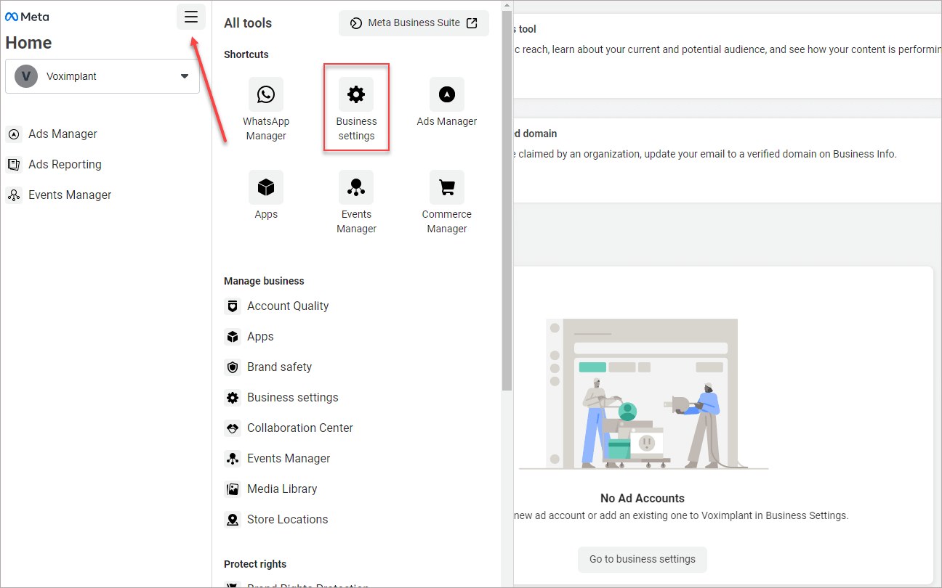This screenshot has width=942, height=588.
Task: Click the Business settings text in Manage business
Action: tap(293, 398)
